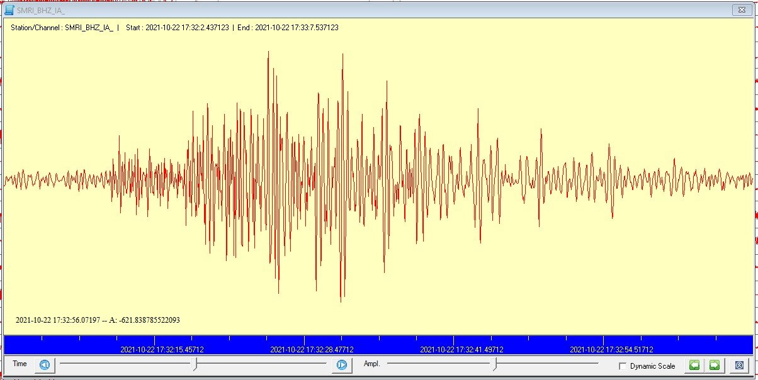
Task: Click the Station/Channel header text
Action: 62,28
